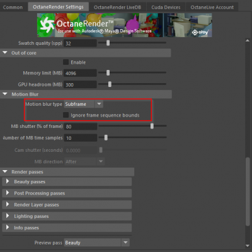Open the OctaneRender LiveDB tab

pyautogui.click(x=117, y=7)
